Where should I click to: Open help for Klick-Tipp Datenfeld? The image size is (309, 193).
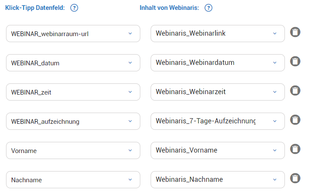click(x=74, y=8)
